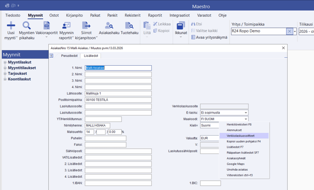Click the Sähköposti input field

118,152
